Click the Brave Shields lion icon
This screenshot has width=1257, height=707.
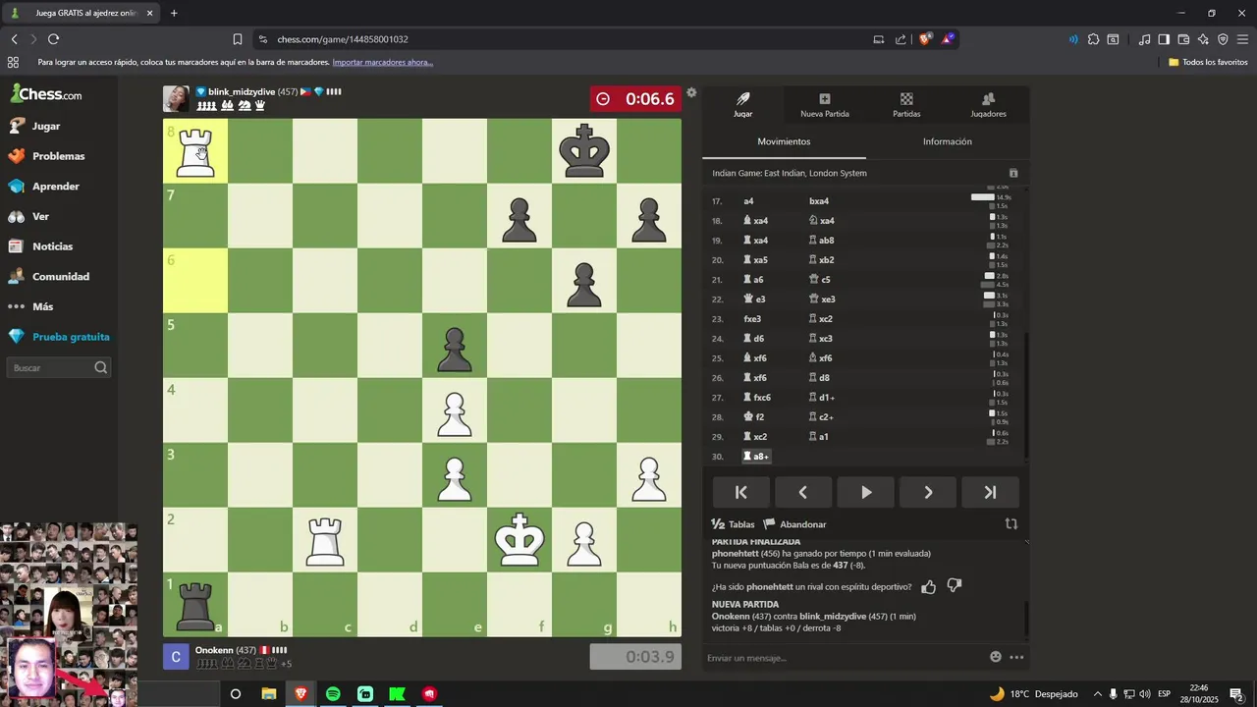click(925, 39)
